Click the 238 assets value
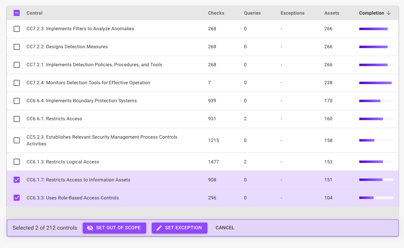 (328, 83)
